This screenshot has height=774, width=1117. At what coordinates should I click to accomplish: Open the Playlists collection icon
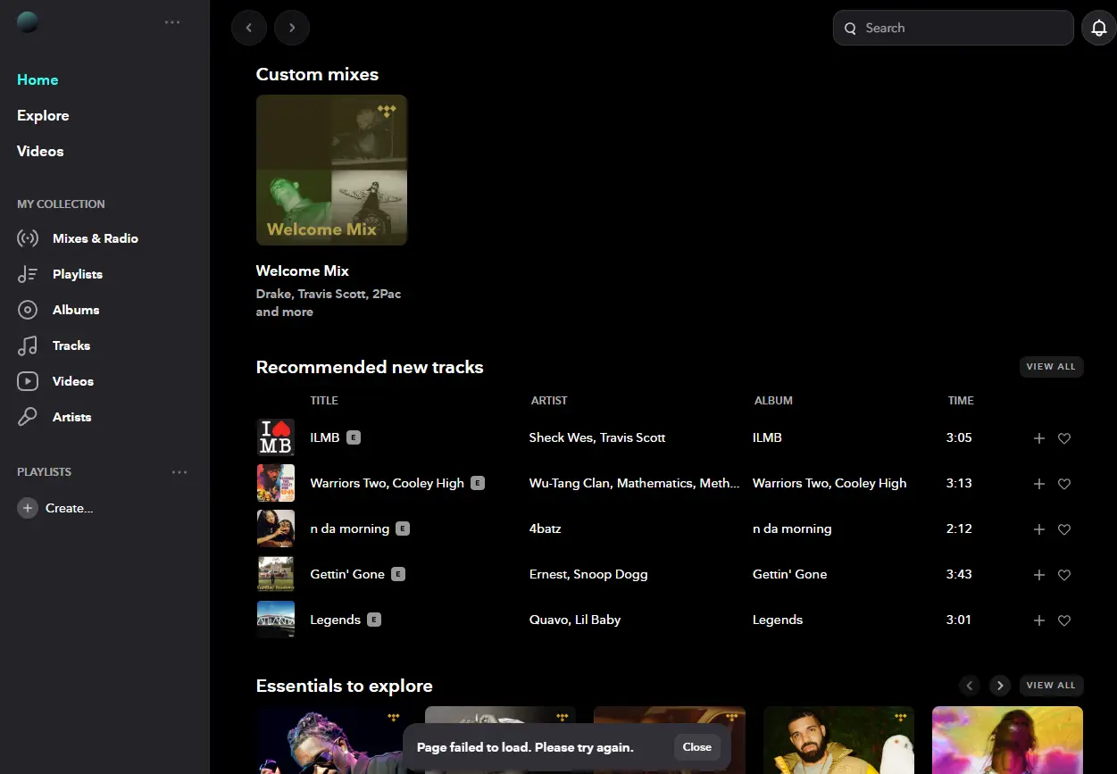pos(28,274)
